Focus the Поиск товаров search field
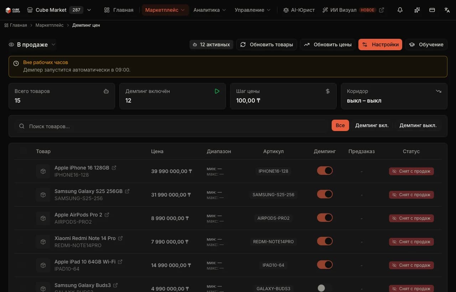 pyautogui.click(x=171, y=126)
